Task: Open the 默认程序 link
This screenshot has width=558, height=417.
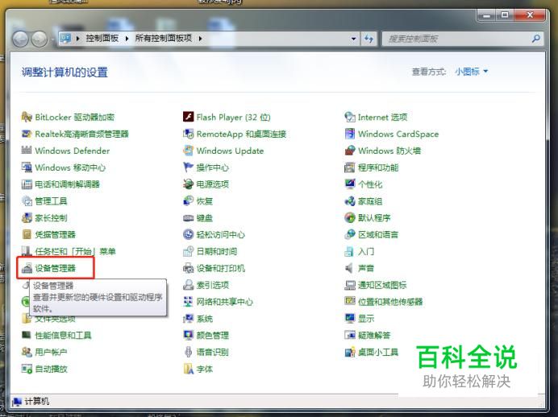Action: tap(374, 217)
